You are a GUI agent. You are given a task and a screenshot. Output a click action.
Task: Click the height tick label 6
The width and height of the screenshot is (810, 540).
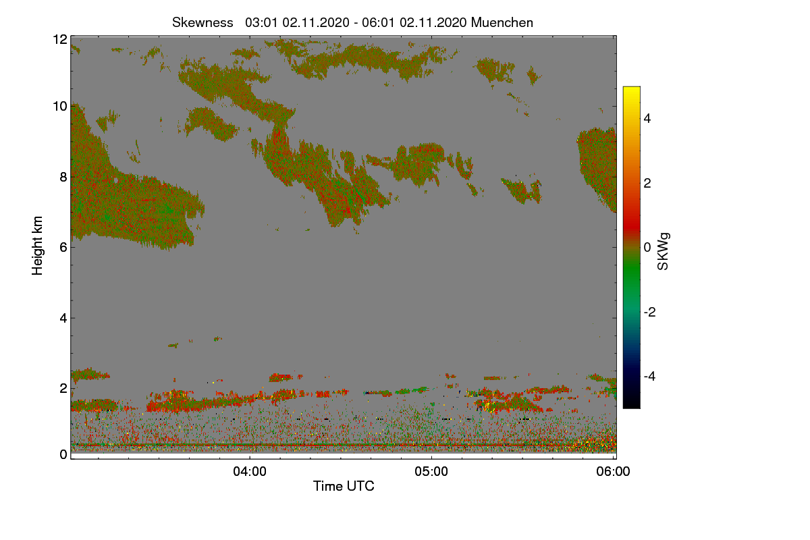pos(63,247)
